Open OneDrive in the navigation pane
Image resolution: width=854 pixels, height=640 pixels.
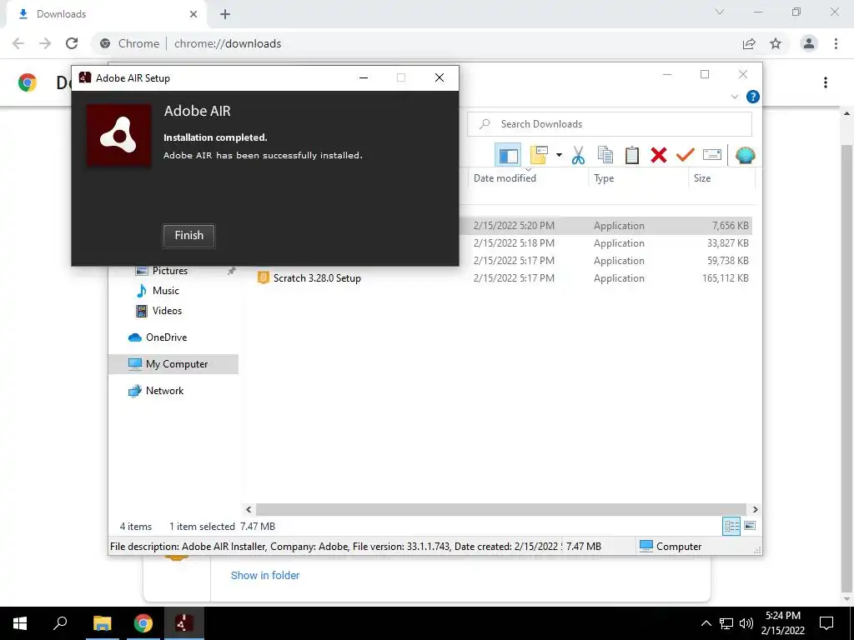pos(166,337)
